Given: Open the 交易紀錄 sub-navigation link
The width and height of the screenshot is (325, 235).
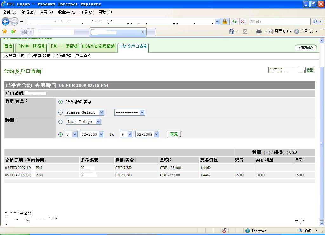Looking at the screenshot, I should (x=63, y=56).
